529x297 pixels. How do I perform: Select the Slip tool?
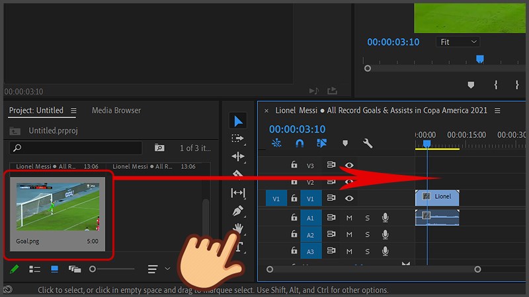tap(237, 193)
